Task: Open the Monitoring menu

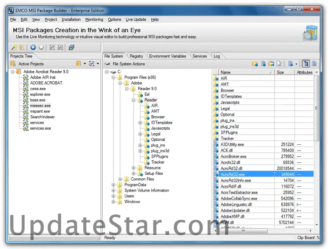Action: pos(94,19)
